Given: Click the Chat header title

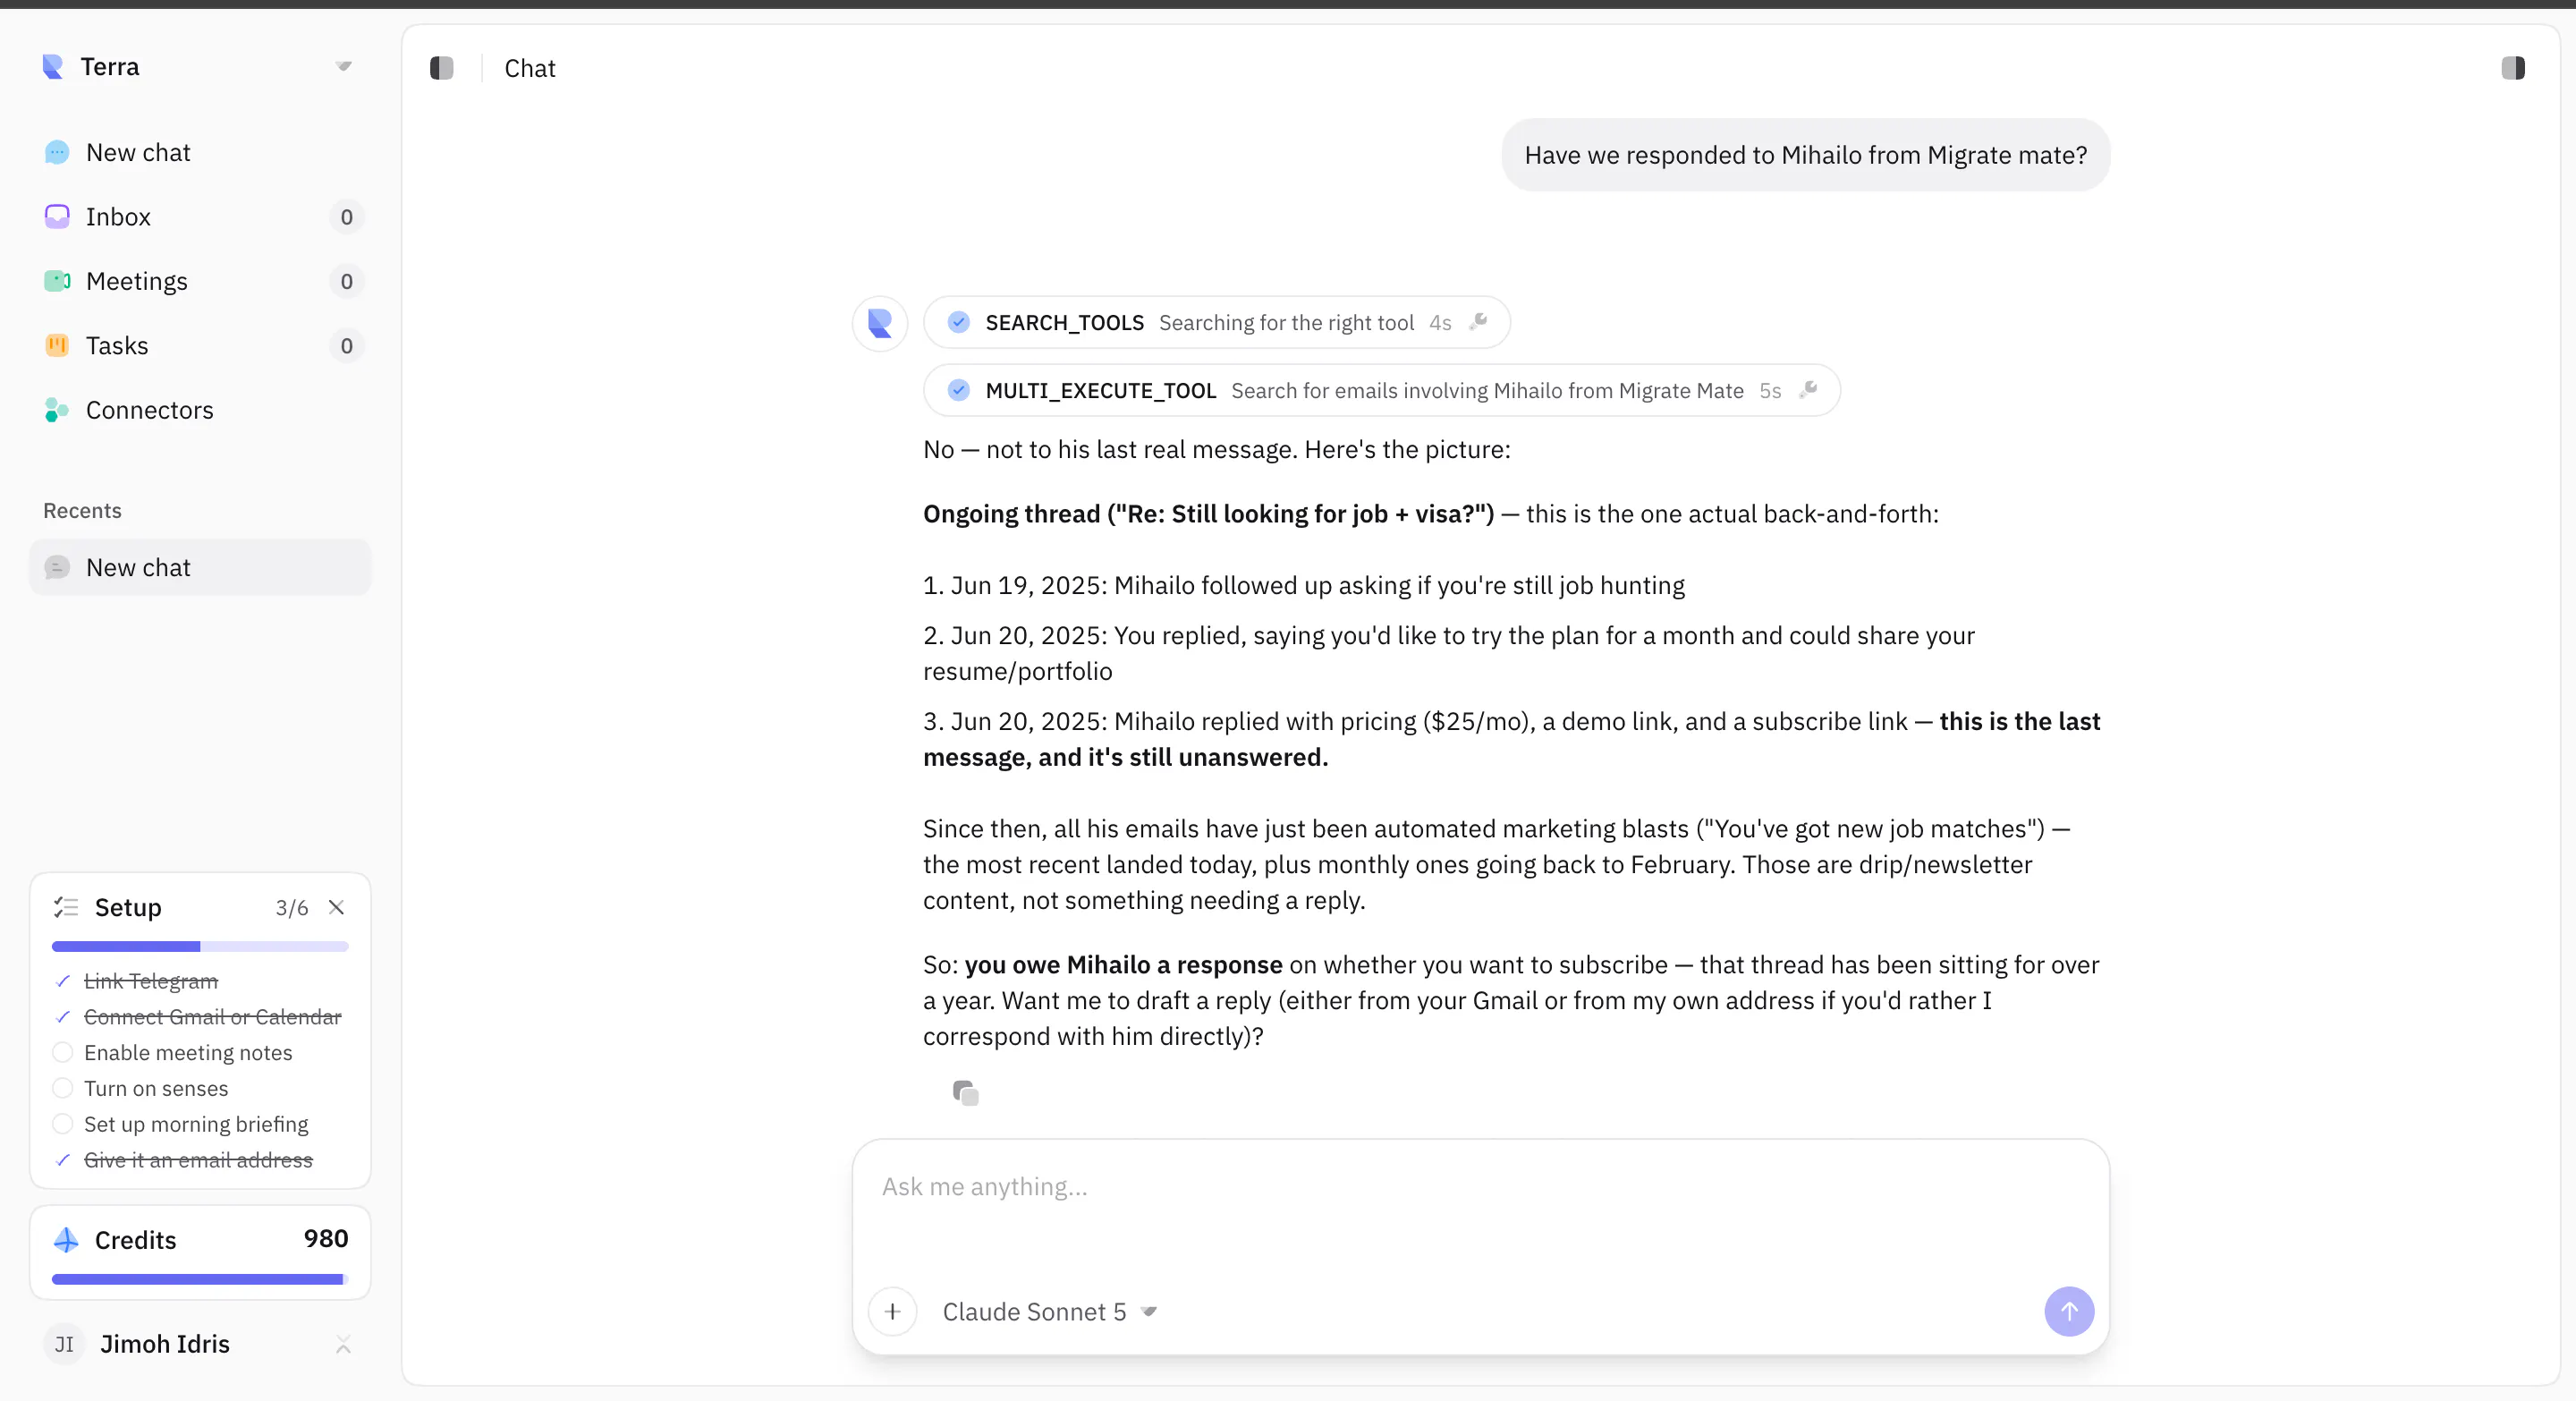Looking at the screenshot, I should 530,68.
